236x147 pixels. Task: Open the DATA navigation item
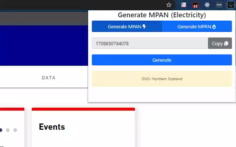tap(49, 78)
